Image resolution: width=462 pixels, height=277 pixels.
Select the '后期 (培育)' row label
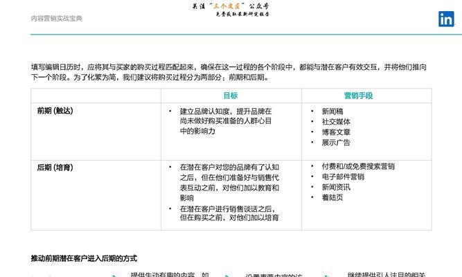coord(55,168)
